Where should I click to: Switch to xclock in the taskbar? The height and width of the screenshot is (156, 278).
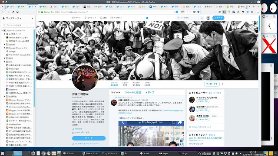tap(145, 153)
